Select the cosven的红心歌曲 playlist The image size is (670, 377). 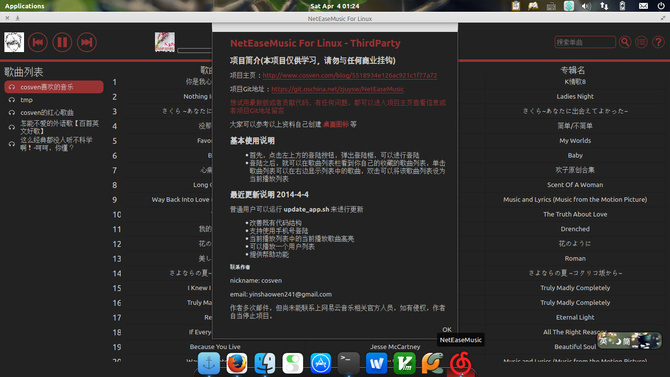pos(54,112)
